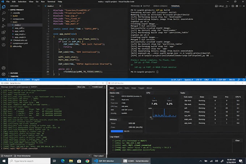Open dropdown arrow beside Clear output
Image resolution: width=246 pixels, height=164 pixels.
[x=89, y=156]
